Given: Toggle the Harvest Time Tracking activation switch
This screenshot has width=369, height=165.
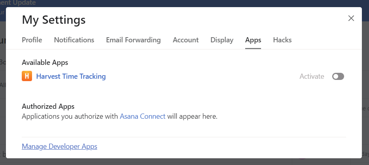Looking at the screenshot, I should pyautogui.click(x=338, y=76).
